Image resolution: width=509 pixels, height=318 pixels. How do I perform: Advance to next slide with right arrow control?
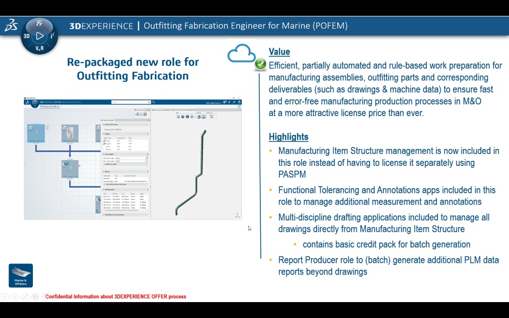click(x=15, y=297)
